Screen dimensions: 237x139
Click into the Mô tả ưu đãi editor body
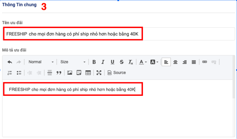(118, 108)
